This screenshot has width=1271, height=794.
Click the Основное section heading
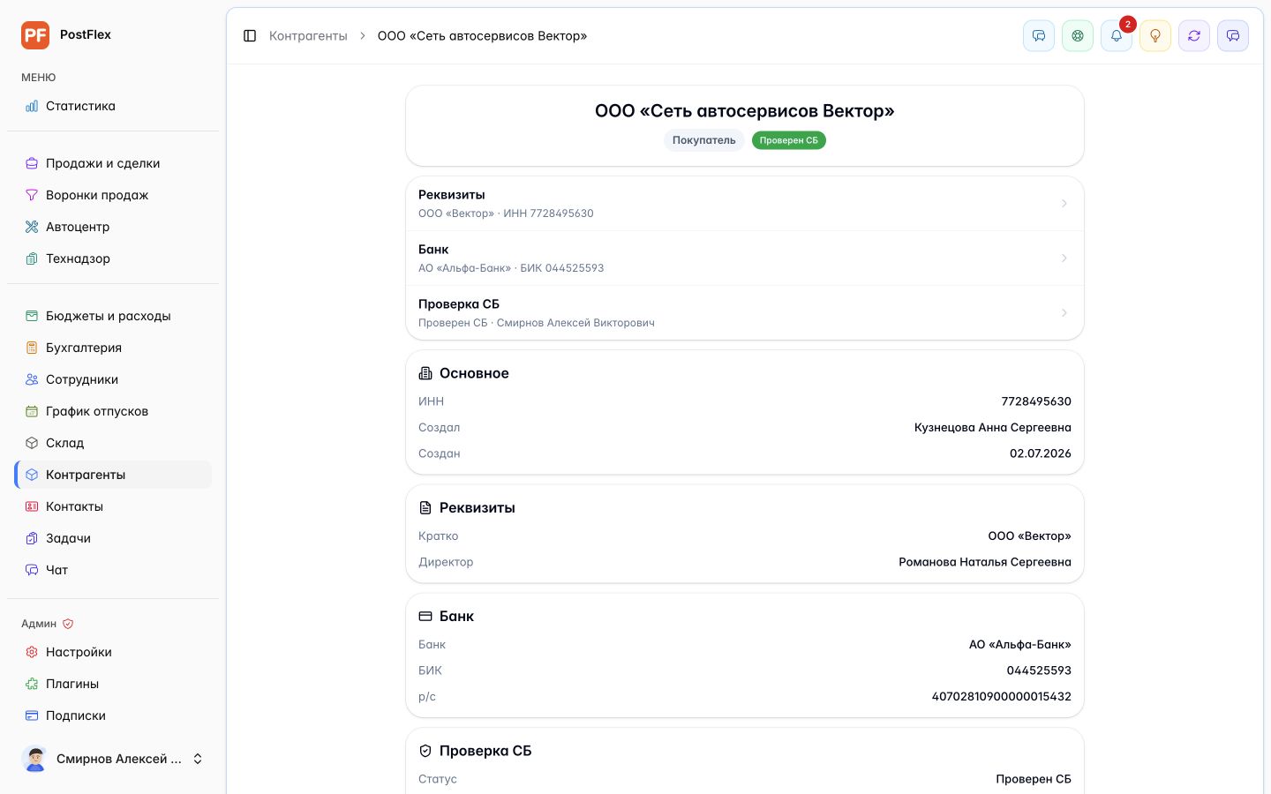pos(474,373)
